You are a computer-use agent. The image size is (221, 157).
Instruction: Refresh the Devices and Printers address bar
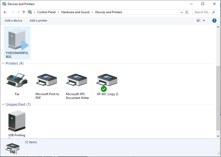click(187, 12)
